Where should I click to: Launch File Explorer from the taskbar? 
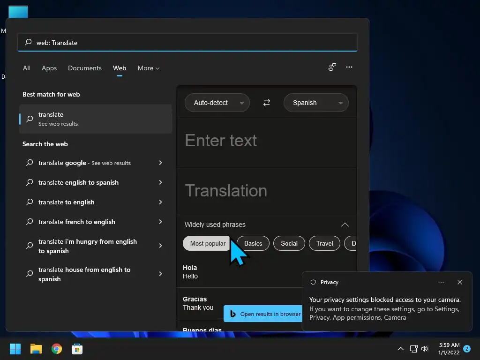(x=36, y=349)
